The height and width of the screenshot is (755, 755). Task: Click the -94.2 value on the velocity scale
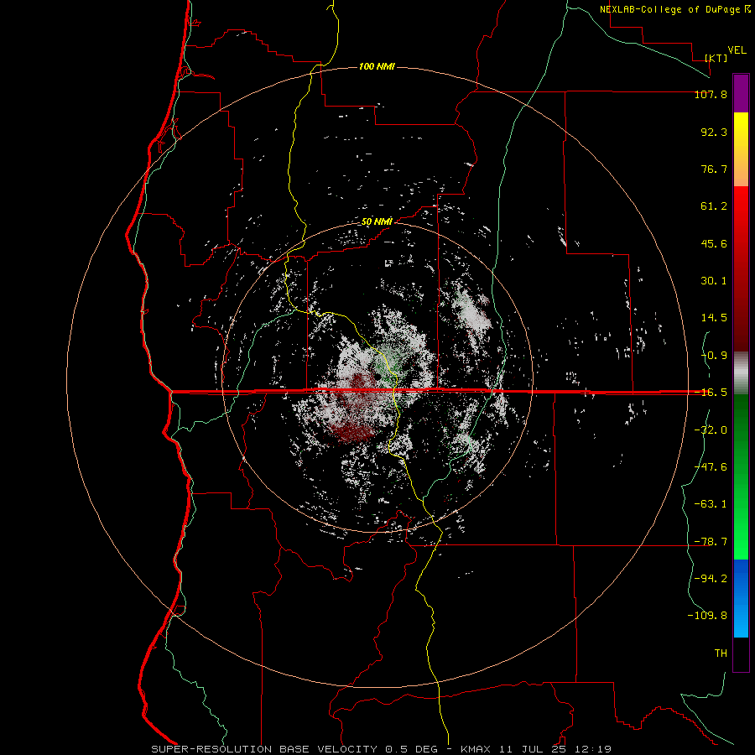[711, 579]
